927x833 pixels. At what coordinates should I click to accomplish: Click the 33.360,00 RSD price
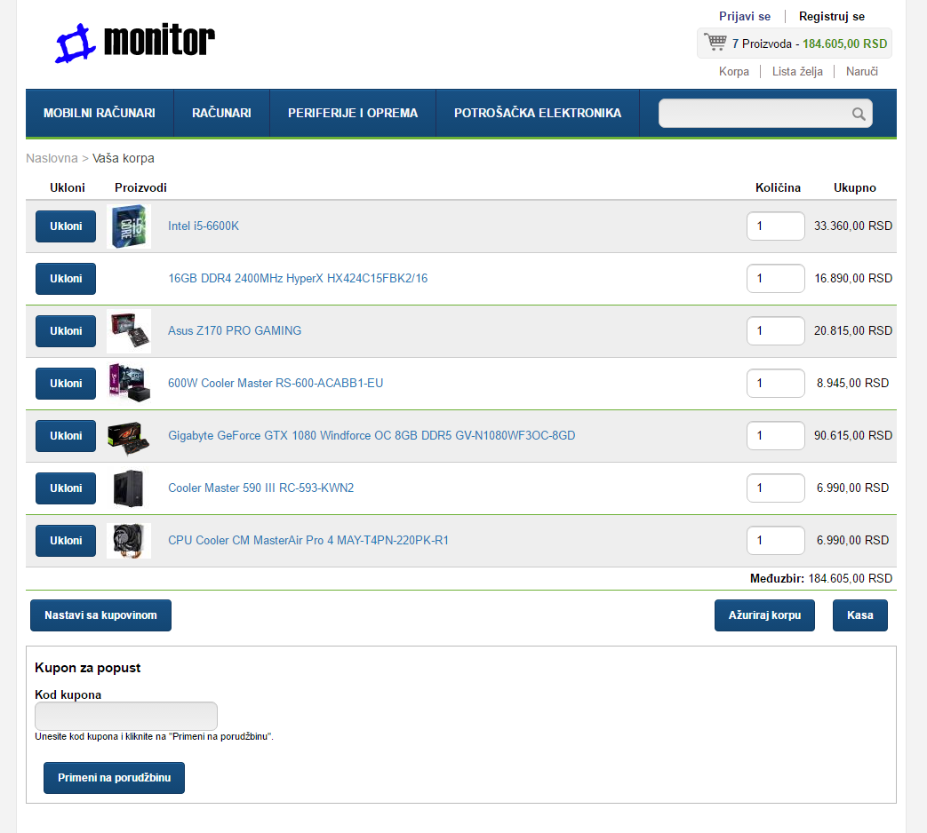point(853,226)
